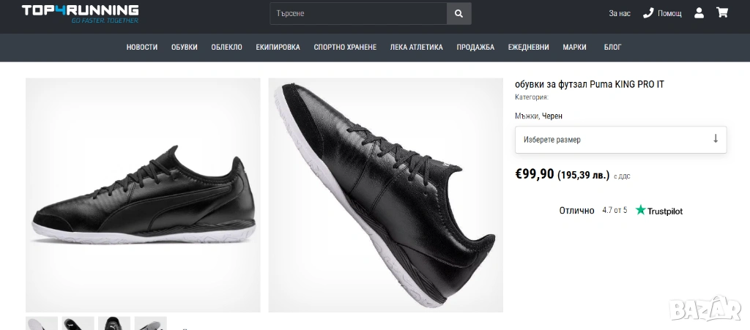Open the ПРОДАЖБА sale section
This screenshot has width=750, height=330.
click(x=475, y=48)
